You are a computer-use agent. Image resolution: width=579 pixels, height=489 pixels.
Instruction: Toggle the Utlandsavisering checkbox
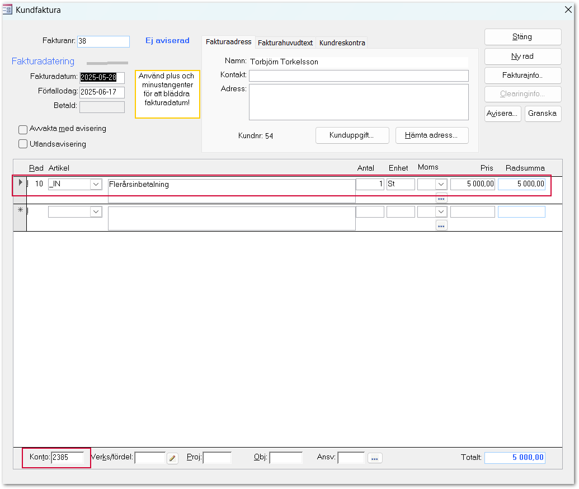click(x=23, y=144)
